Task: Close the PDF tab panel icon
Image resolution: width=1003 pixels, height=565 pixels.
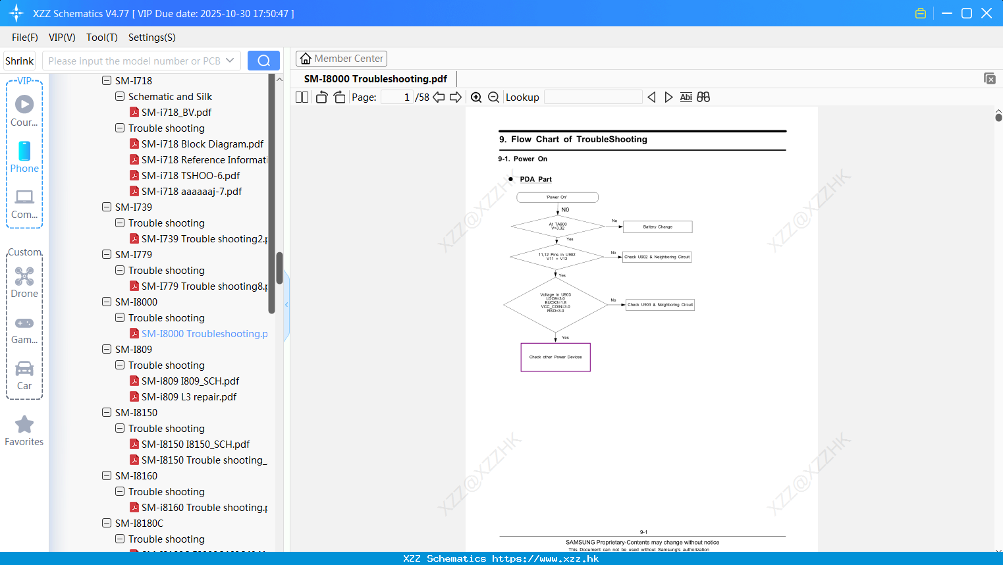Action: pos(989,78)
